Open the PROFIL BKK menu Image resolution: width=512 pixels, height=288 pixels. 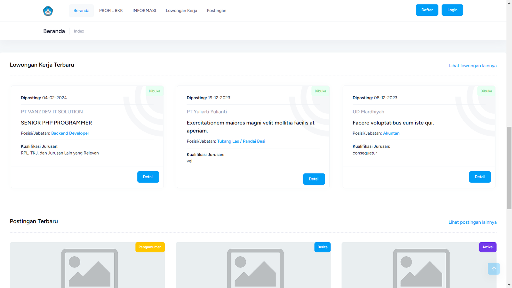111,11
